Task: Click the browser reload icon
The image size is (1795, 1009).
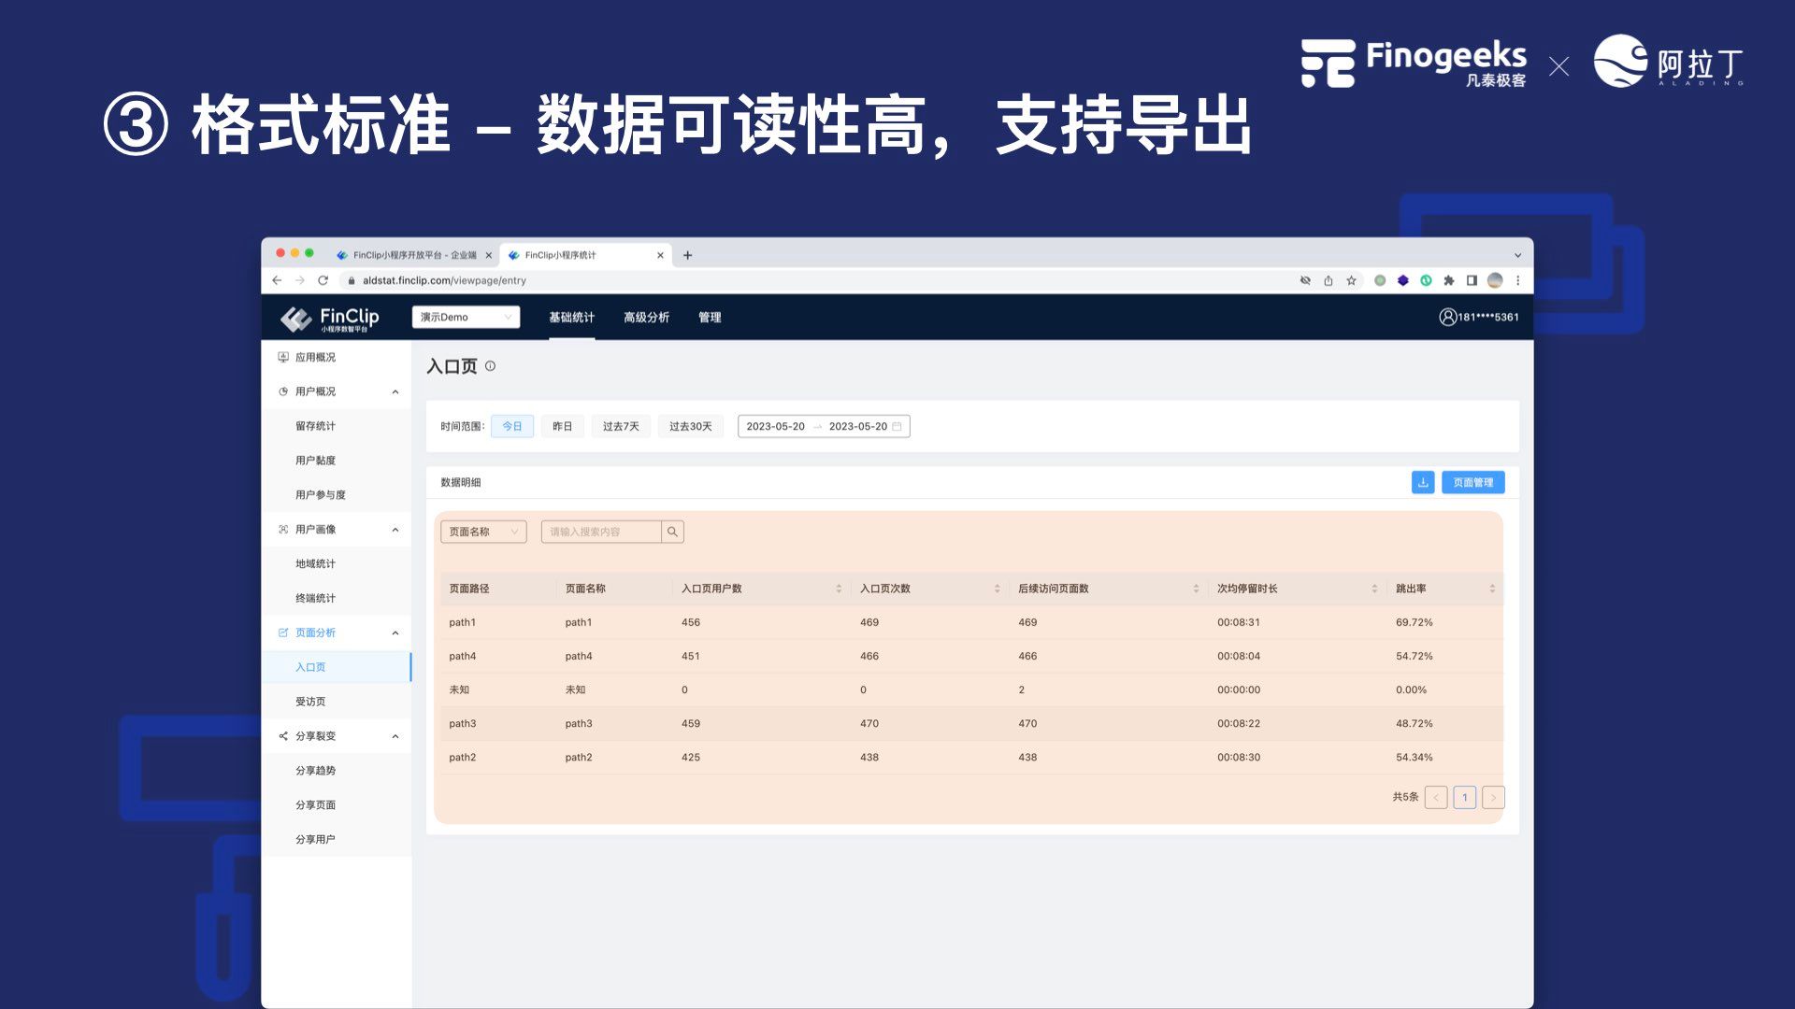Action: tap(323, 280)
